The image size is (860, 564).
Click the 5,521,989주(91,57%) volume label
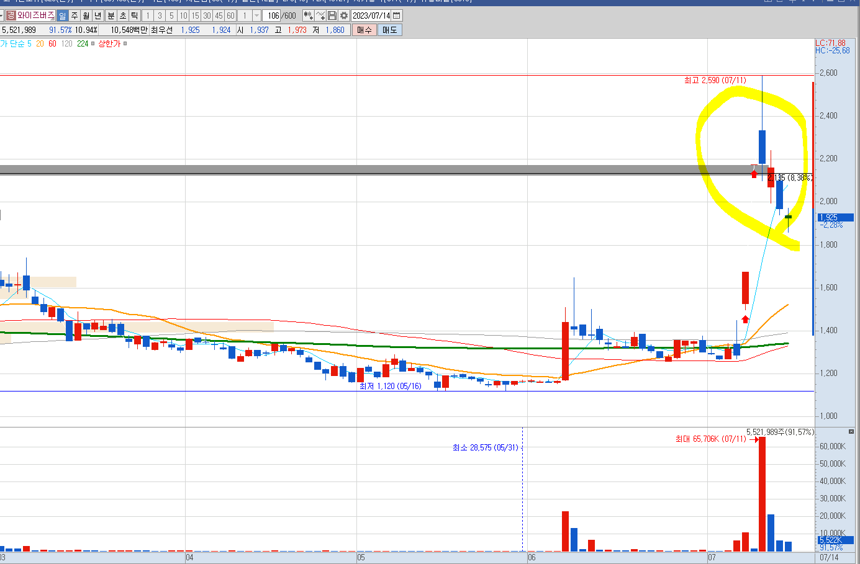(x=780, y=432)
